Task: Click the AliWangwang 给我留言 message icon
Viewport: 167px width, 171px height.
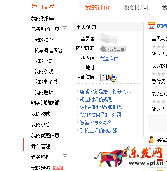Action: click(x=113, y=49)
